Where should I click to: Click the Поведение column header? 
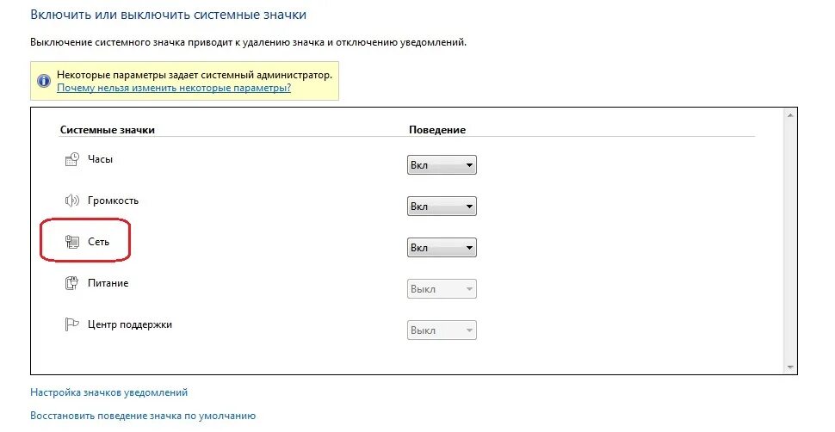tap(437, 130)
